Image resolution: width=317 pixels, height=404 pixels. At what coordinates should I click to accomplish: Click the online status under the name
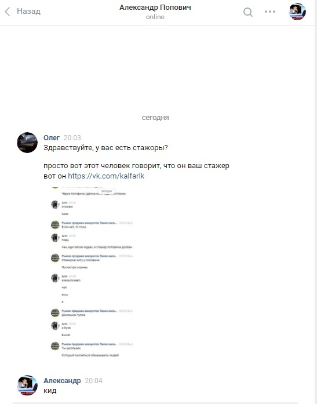[155, 17]
